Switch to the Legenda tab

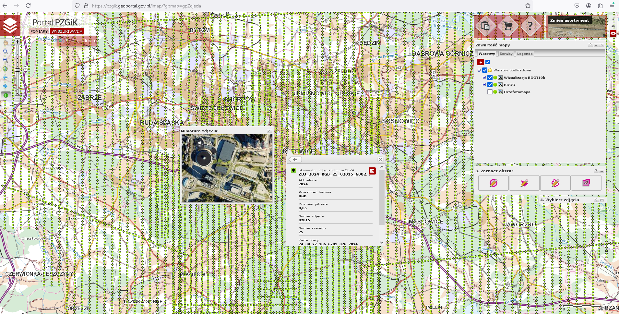pyautogui.click(x=525, y=54)
